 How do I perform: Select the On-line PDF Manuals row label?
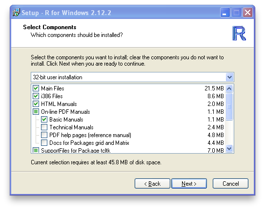[x=65, y=111]
